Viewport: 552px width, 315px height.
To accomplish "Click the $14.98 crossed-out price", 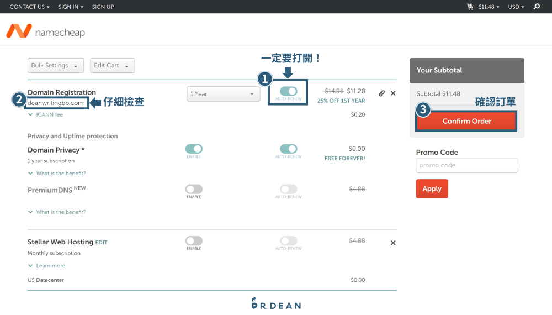I will 334,91.
